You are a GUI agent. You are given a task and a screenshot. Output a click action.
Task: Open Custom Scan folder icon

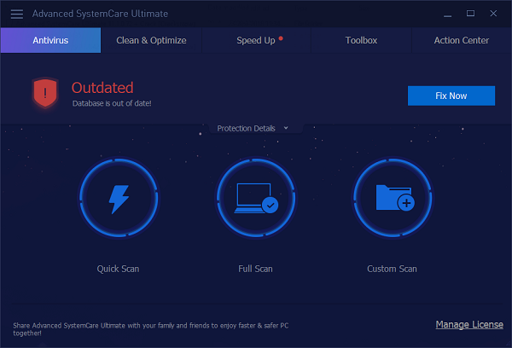pos(393,199)
